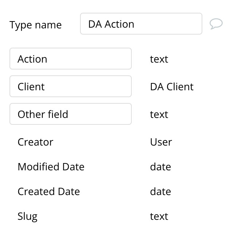The height and width of the screenshot is (238, 238).
Task: Click the text type beside Slug
Action: (159, 216)
